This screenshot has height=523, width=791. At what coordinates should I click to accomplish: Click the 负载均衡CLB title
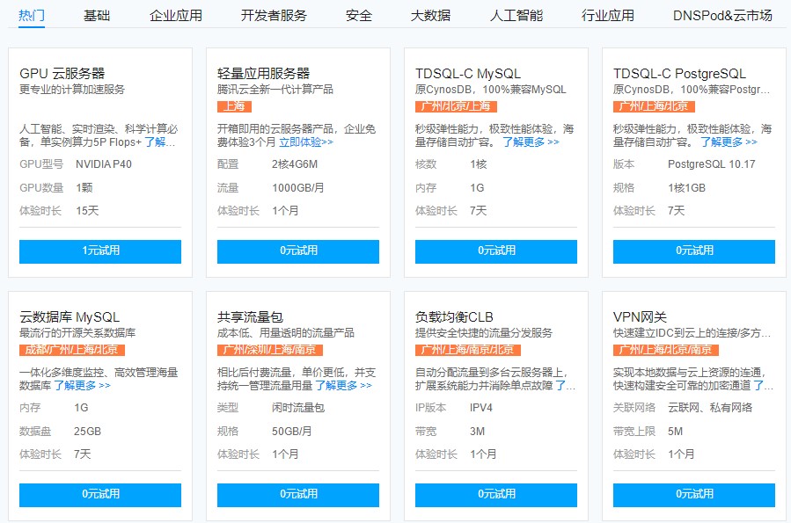(454, 317)
